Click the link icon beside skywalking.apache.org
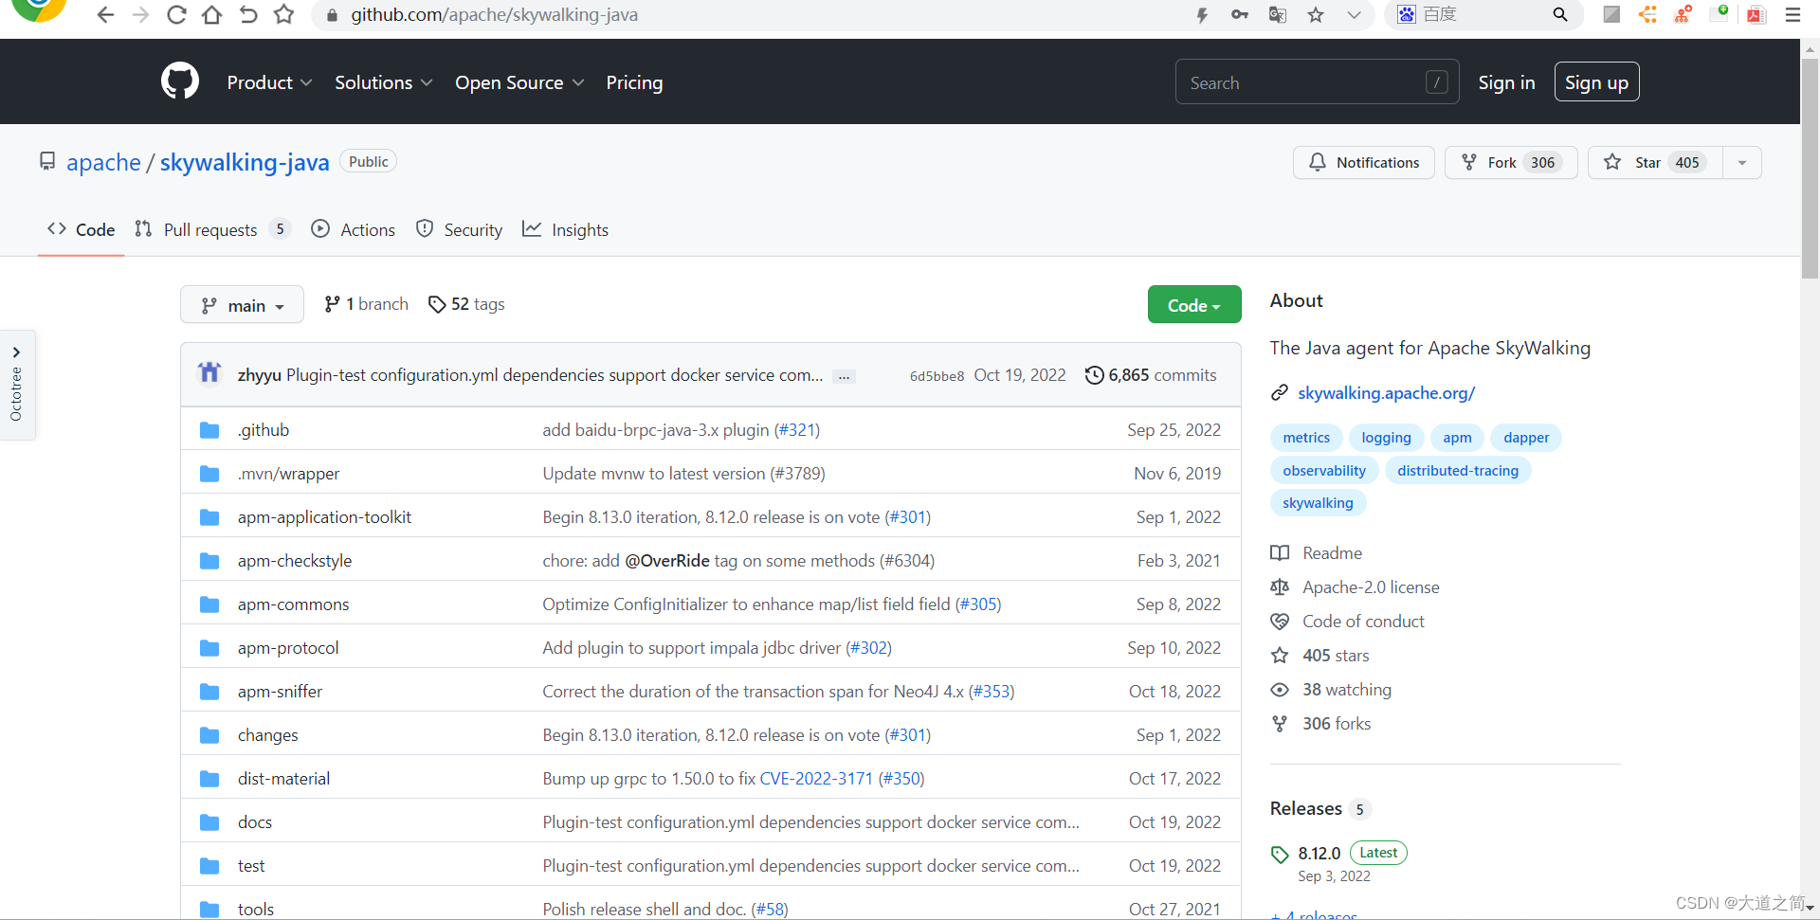Image resolution: width=1820 pixels, height=920 pixels. 1280,393
